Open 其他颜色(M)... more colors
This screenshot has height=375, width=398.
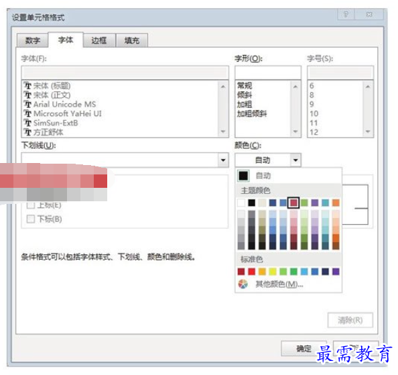(x=279, y=284)
